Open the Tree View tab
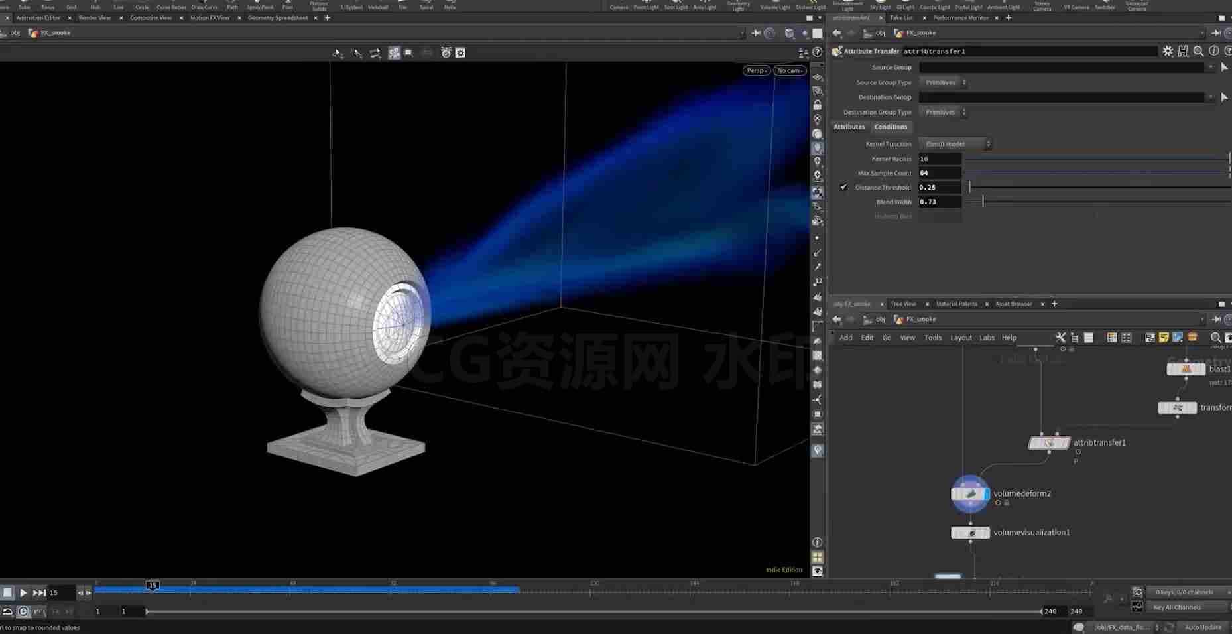Viewport: 1232px width, 634px height. coord(903,304)
